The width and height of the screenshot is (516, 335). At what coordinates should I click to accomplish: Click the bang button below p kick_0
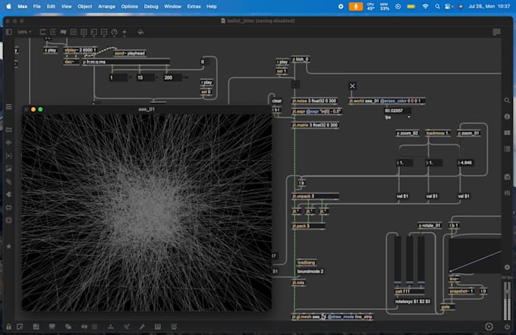coord(295,84)
